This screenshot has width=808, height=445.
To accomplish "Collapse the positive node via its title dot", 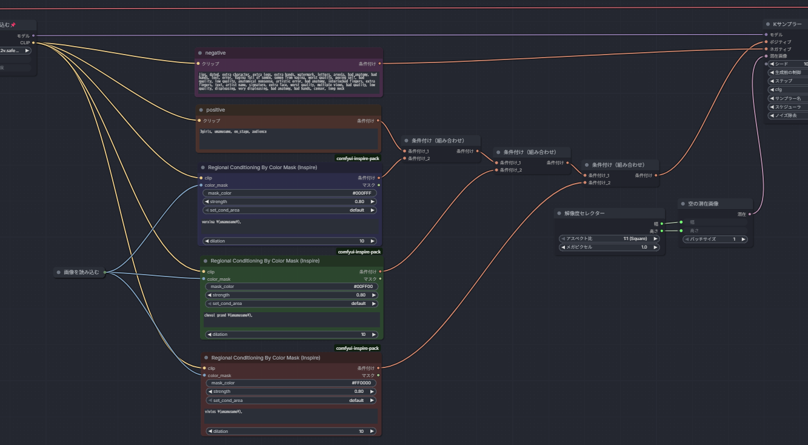I will point(200,110).
